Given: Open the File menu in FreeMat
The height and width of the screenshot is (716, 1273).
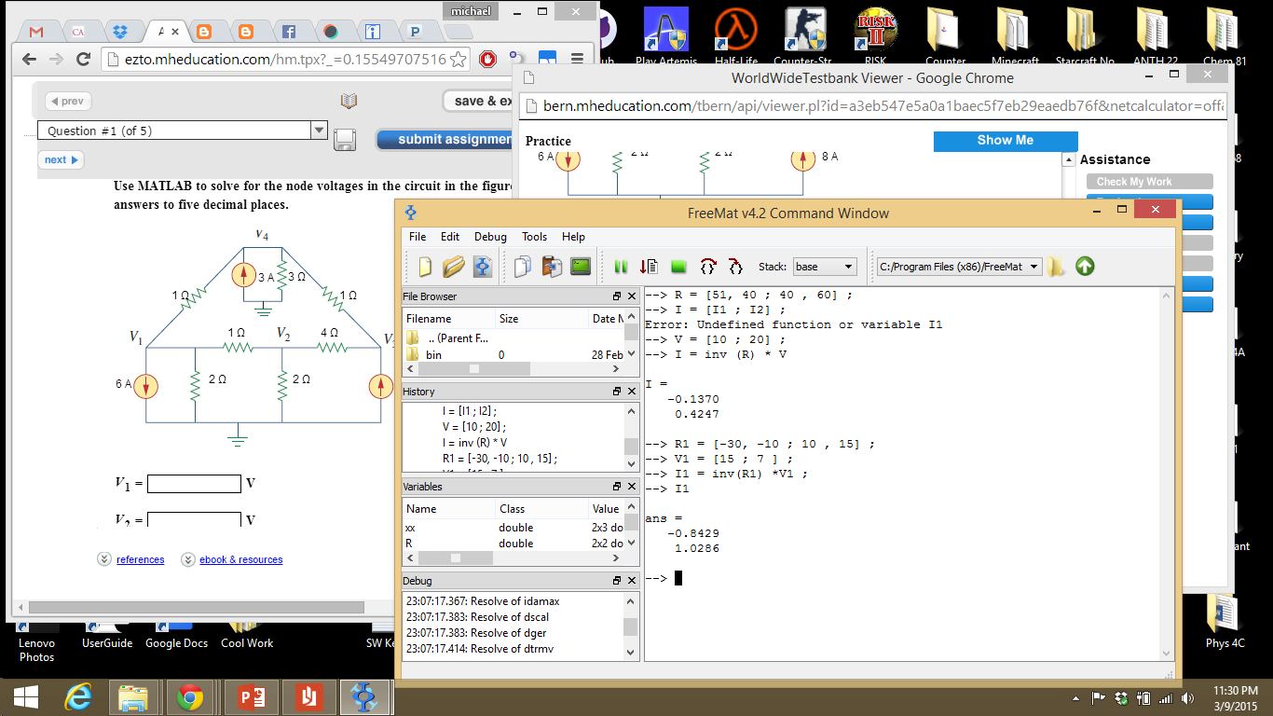Looking at the screenshot, I should coord(417,237).
